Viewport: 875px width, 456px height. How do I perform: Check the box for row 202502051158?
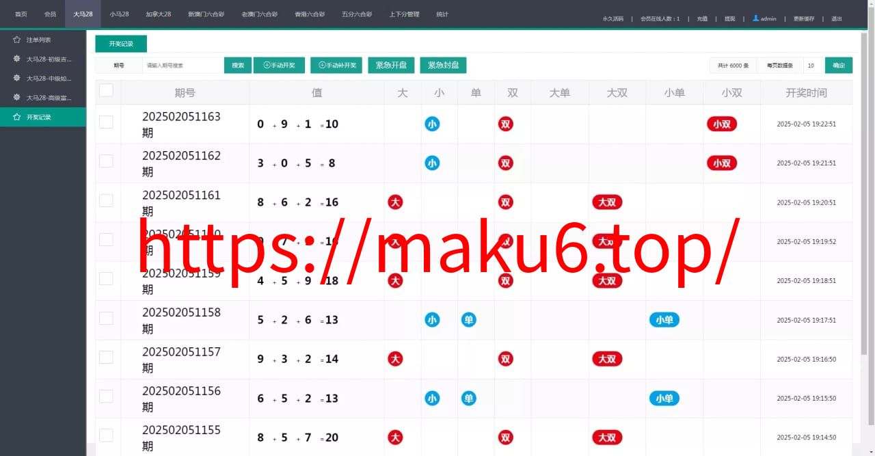click(x=106, y=318)
